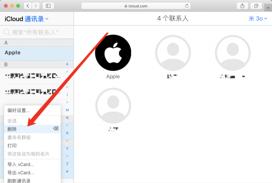Click the icloud.com address bar
Viewport: 272px width, 183px height.
point(136,6)
